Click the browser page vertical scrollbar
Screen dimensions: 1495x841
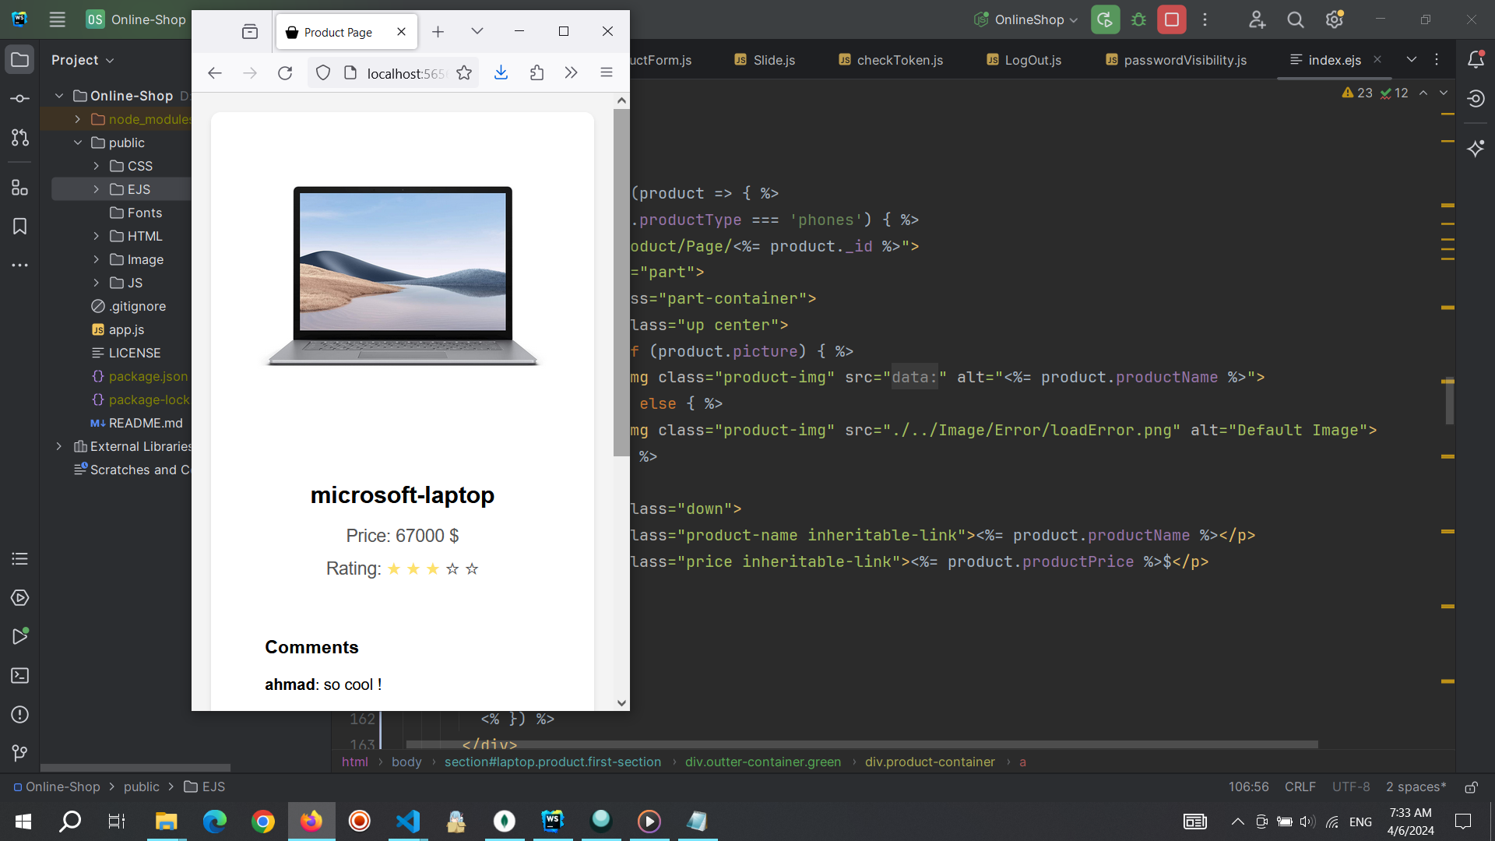click(x=621, y=280)
